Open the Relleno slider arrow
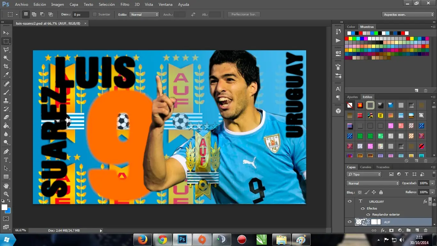The width and height of the screenshot is (437, 246). pyautogui.click(x=433, y=192)
